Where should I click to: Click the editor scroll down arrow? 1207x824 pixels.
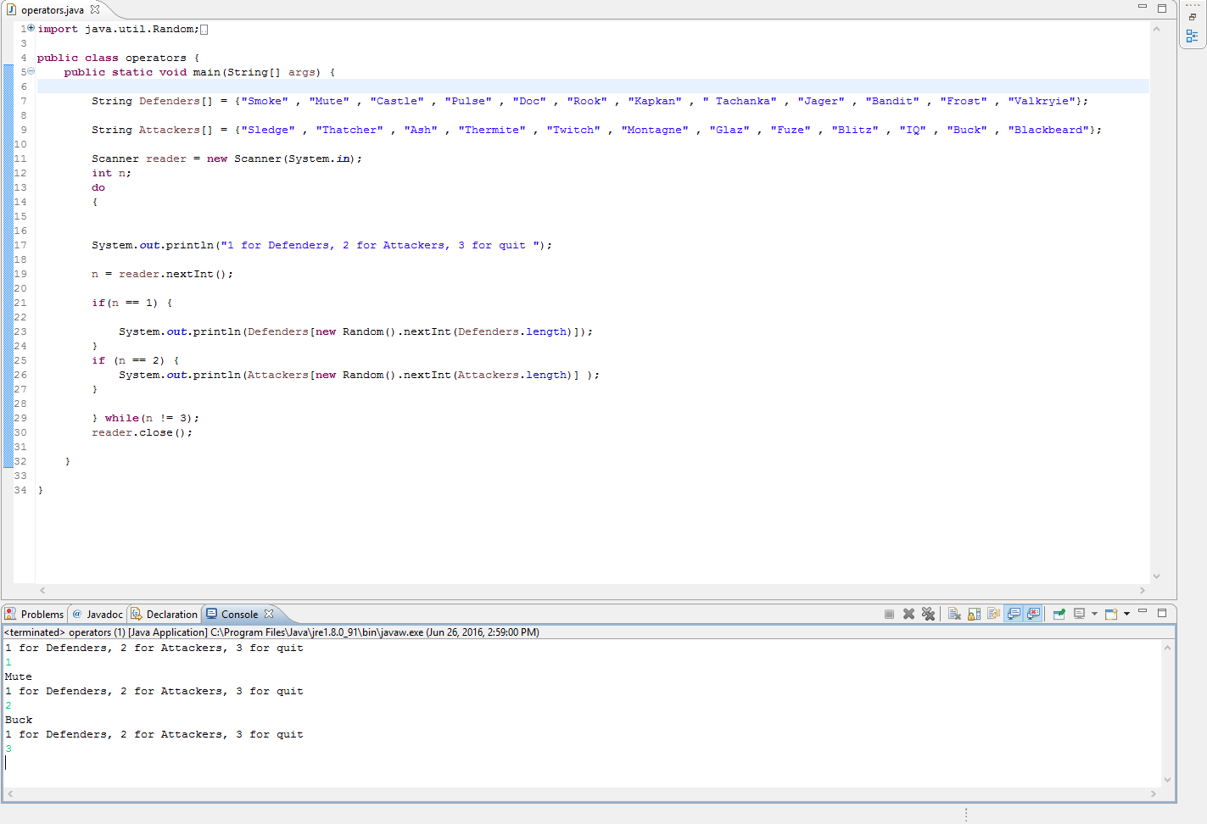point(1156,576)
